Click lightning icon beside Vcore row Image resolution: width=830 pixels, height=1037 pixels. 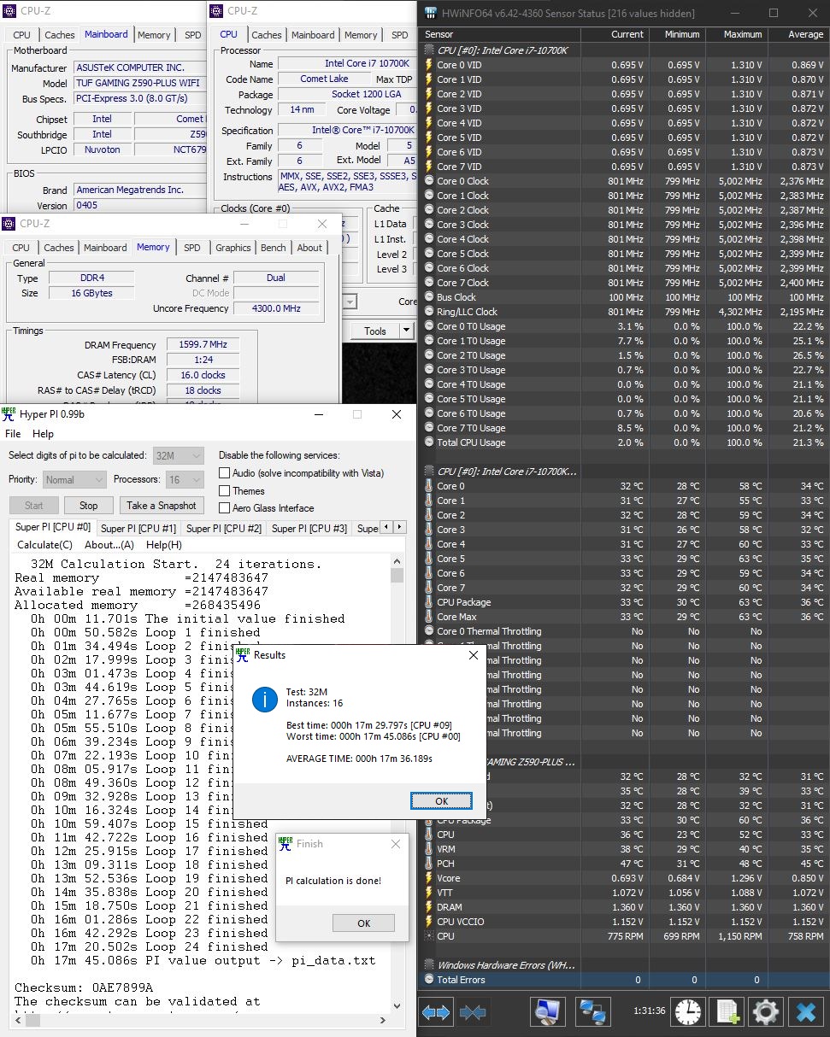click(x=429, y=878)
